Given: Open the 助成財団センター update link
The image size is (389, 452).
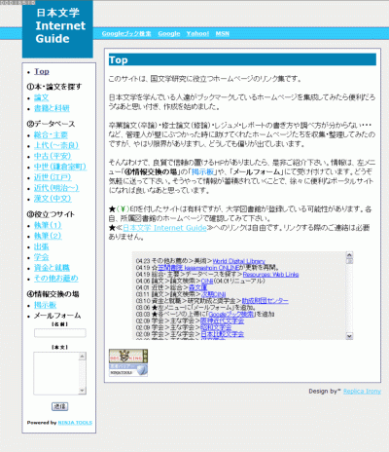Looking at the screenshot, I should tap(265, 301).
